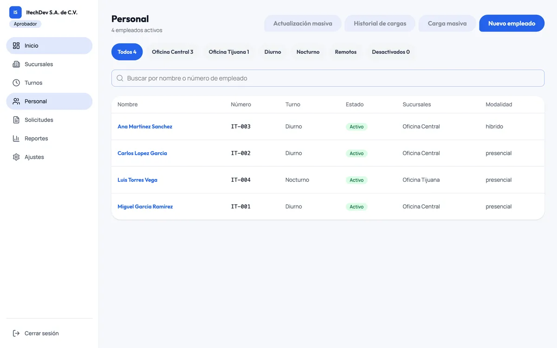This screenshot has height=348, width=557.
Task: Focus the employee name or number search field
Action: click(328, 78)
